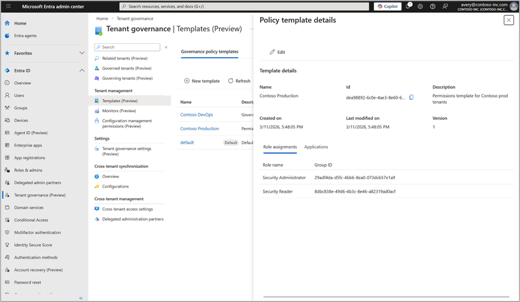Open App registrations in the sidebar
Viewport: 520px width, 302px height.
(30, 158)
